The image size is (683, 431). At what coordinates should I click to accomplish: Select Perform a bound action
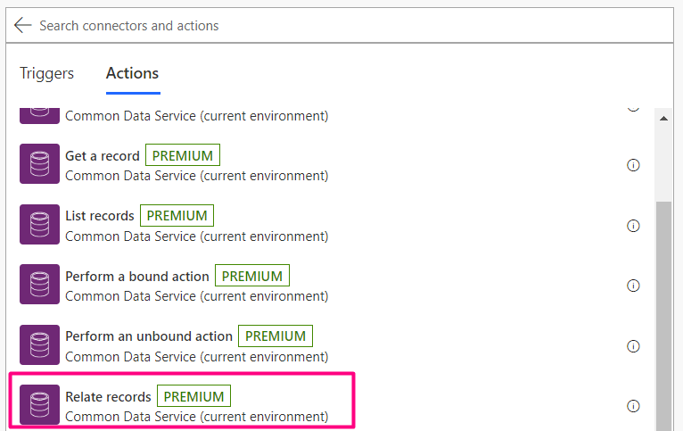[137, 277]
